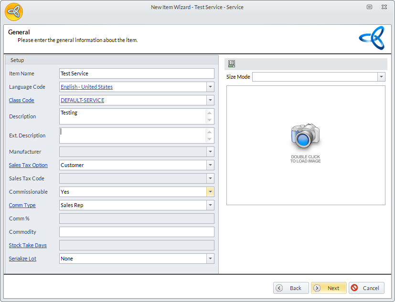Open the Size Mode dropdown
395x302 pixels.
(381, 77)
